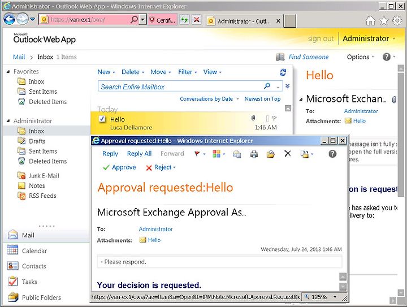Click the refresh page icon in address bar
The width and height of the screenshot is (407, 307).
tap(184, 20)
